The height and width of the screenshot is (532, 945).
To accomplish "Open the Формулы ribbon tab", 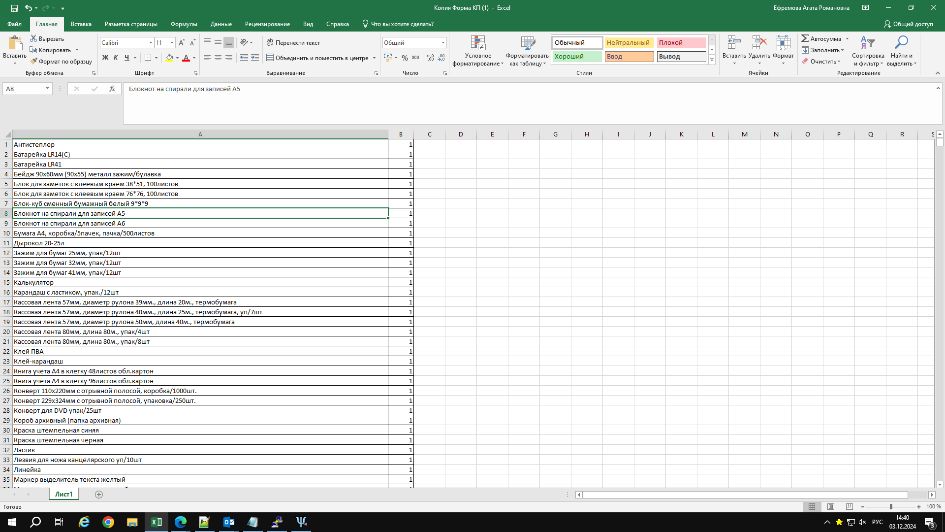I will pos(184,24).
